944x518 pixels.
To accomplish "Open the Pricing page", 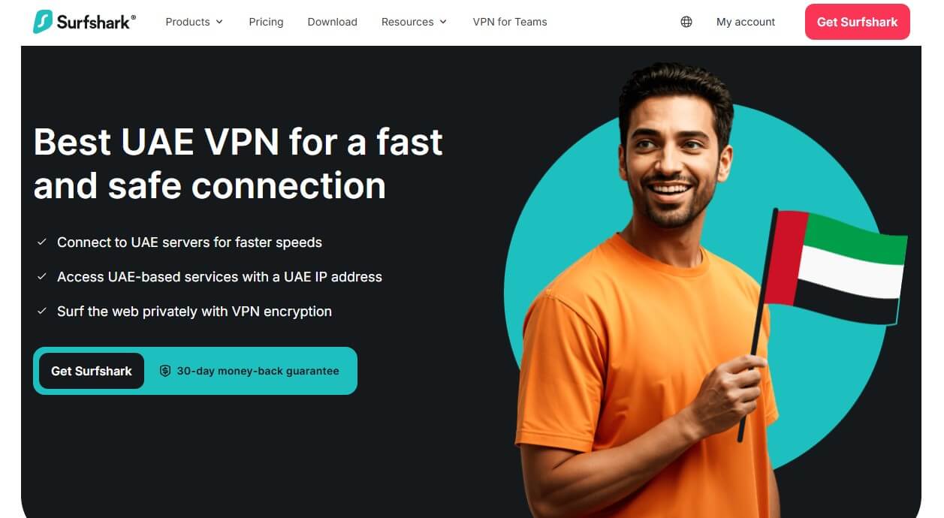I will pos(266,22).
